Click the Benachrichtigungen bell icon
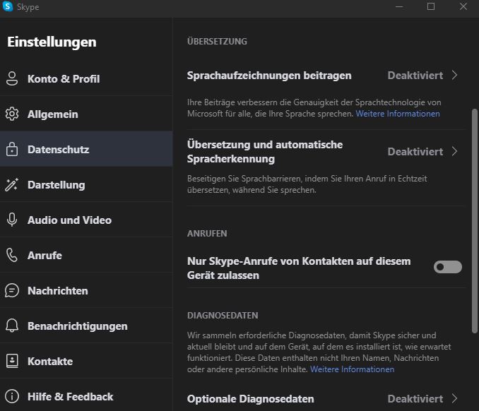Viewport: 479px width, 411px height. click(x=12, y=326)
